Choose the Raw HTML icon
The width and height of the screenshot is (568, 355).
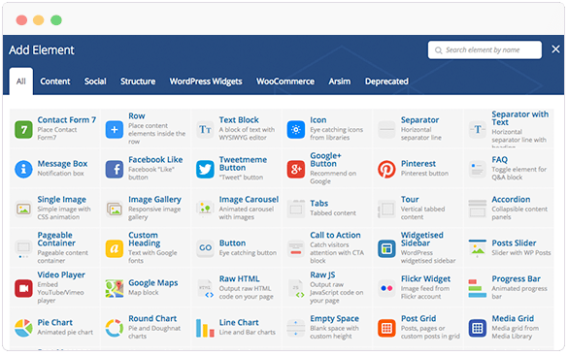point(206,288)
